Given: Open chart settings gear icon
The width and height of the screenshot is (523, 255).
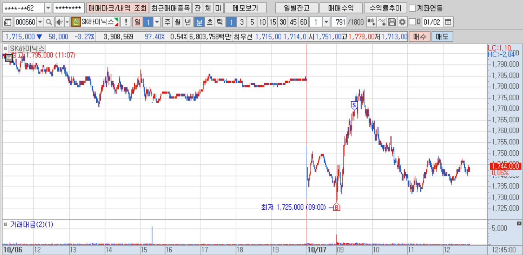Looking at the screenshot, I should [402, 22].
